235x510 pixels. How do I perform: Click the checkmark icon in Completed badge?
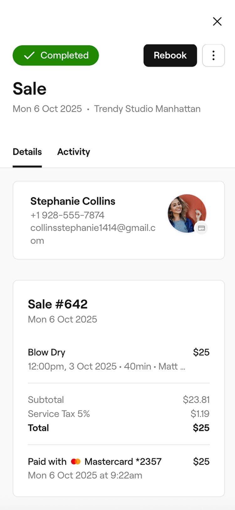click(29, 56)
